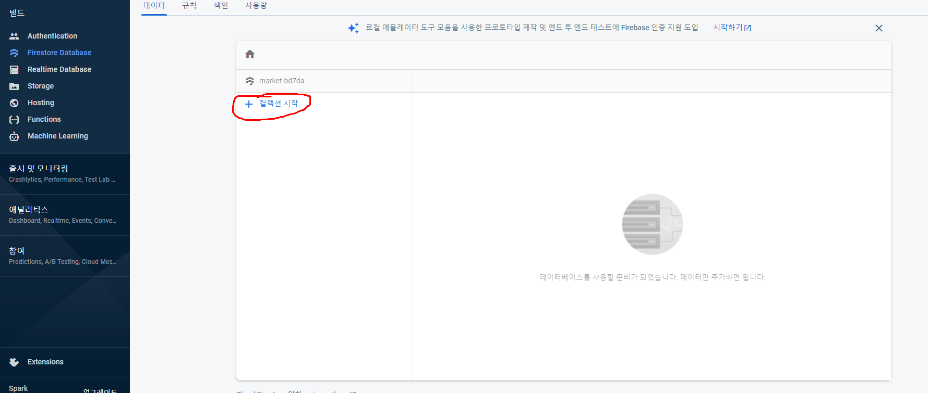Collapse the 빌드 section header
This screenshot has height=393, width=928.
pos(17,13)
